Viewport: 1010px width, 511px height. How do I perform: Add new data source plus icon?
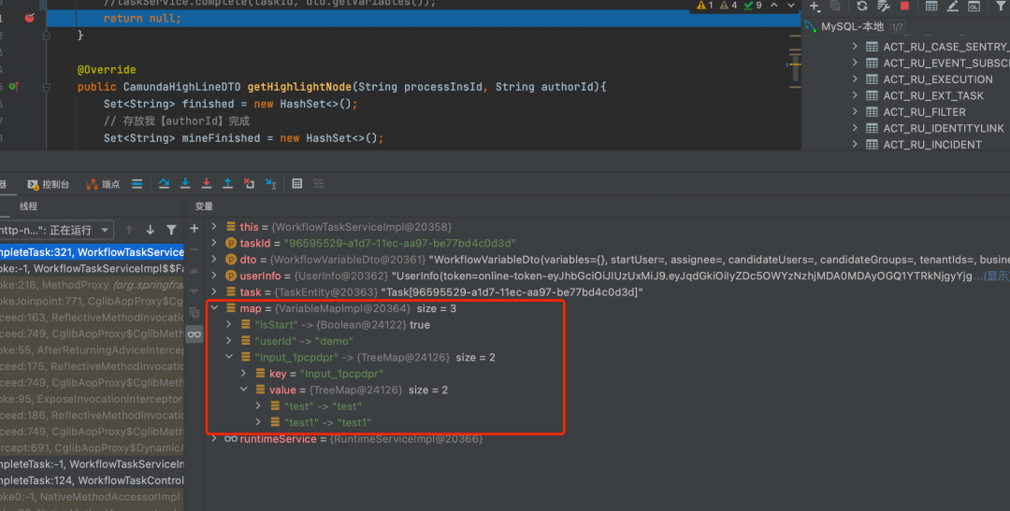(815, 7)
